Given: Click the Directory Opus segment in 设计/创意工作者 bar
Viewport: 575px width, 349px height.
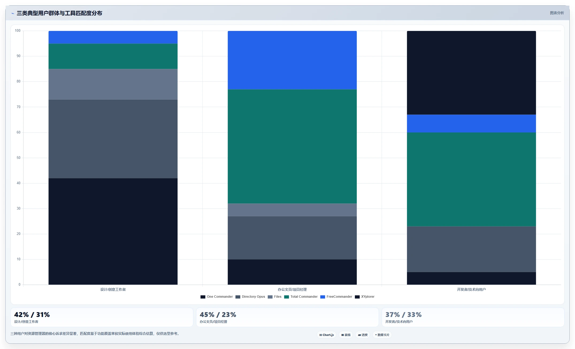Looking at the screenshot, I should pyautogui.click(x=113, y=139).
